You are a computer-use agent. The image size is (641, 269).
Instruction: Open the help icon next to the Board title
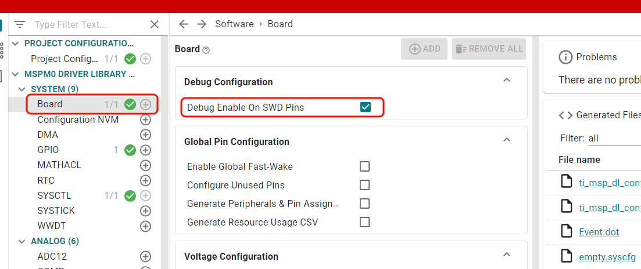coord(206,50)
